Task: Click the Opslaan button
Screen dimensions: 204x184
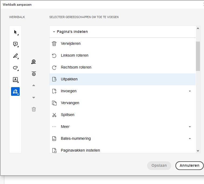Action: tap(159, 166)
